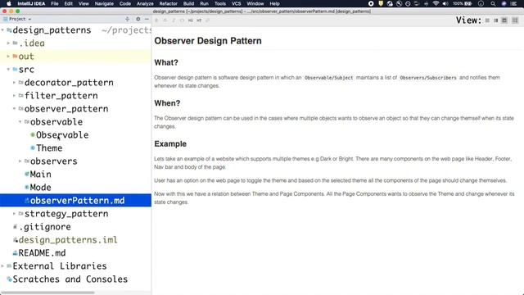The image size is (524, 295).
Task: Switch View to editor only
Action: (487, 20)
